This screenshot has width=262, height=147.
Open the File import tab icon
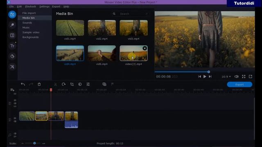click(12, 15)
